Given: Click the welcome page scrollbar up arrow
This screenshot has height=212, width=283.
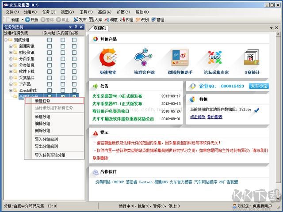Looking at the screenshot, I should (278, 34).
